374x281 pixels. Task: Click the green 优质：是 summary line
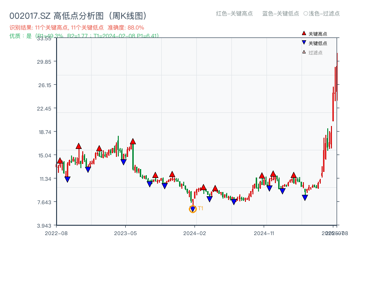tap(84, 36)
